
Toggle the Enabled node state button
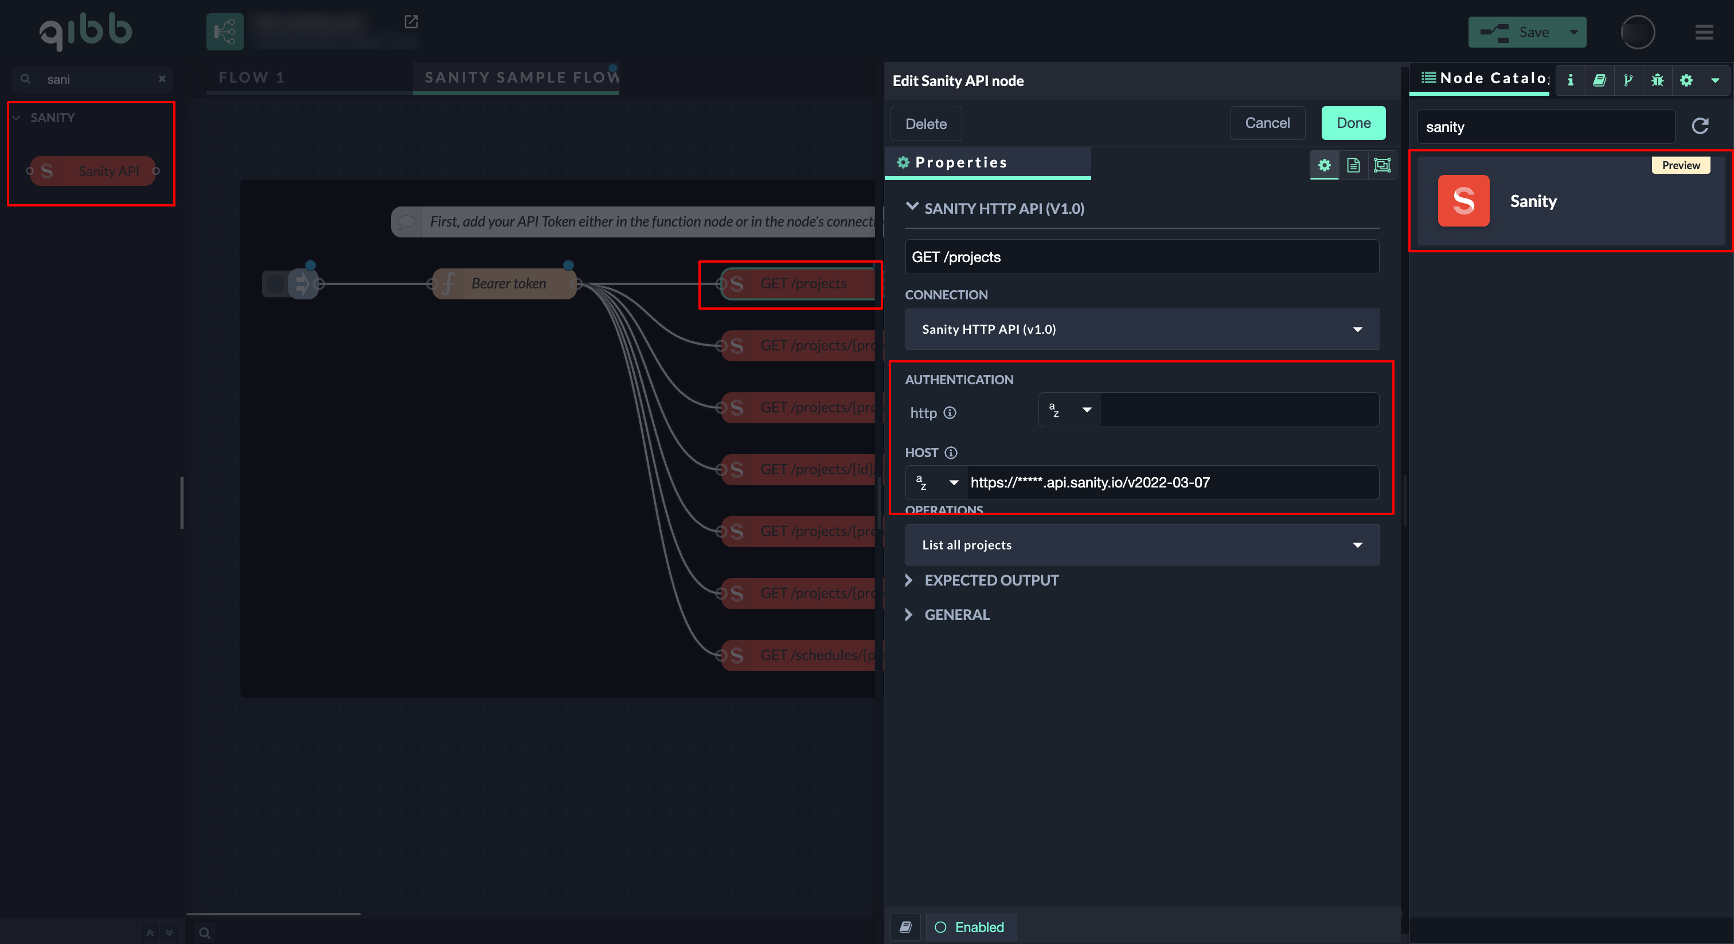pyautogui.click(x=970, y=927)
